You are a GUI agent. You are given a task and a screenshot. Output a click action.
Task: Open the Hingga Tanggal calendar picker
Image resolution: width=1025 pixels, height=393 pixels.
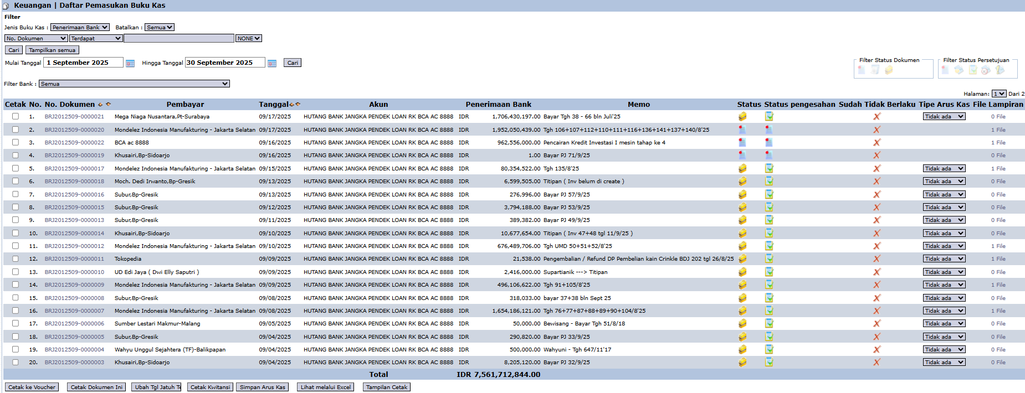272,63
